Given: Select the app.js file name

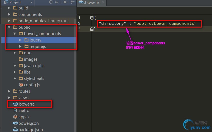Looking at the screenshot, I should pos(24,117).
